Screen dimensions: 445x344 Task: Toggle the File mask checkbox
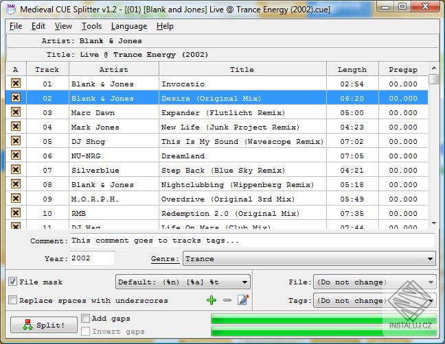[12, 282]
